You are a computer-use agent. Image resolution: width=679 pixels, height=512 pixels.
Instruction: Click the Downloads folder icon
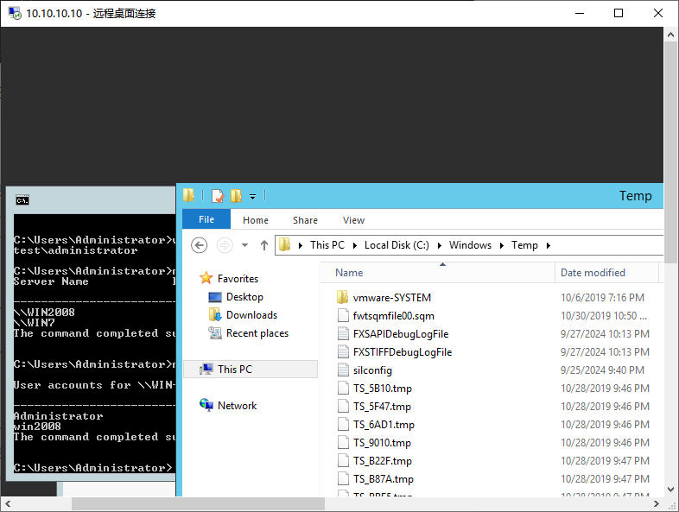pyautogui.click(x=215, y=314)
